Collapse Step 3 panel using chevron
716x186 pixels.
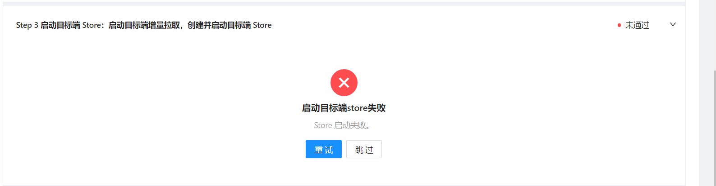pos(673,25)
